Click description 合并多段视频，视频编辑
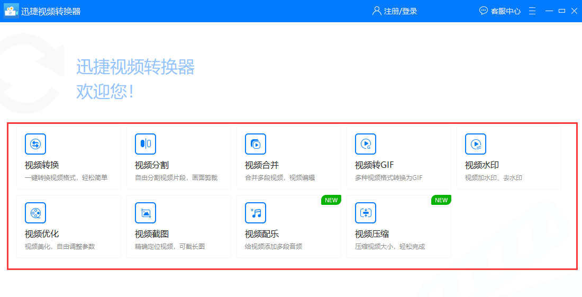The width and height of the screenshot is (582, 297). 280,178
